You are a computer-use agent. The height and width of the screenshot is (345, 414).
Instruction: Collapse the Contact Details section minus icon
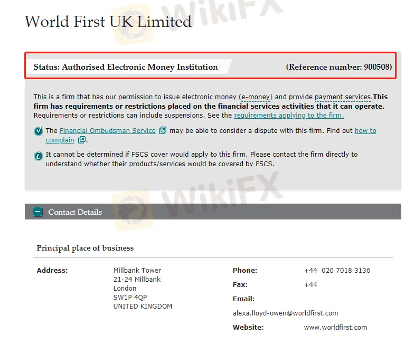point(37,212)
